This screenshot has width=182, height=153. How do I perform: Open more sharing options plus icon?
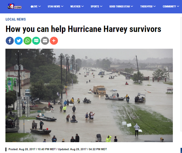tap(54, 41)
